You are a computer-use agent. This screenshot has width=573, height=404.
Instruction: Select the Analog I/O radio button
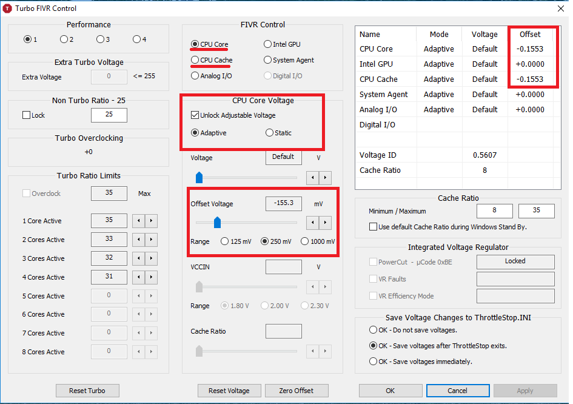pos(195,76)
